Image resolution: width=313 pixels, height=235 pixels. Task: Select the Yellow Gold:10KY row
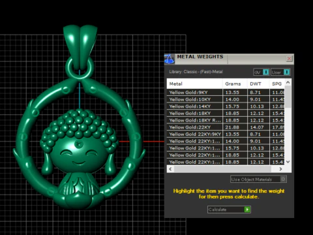pos(226,99)
